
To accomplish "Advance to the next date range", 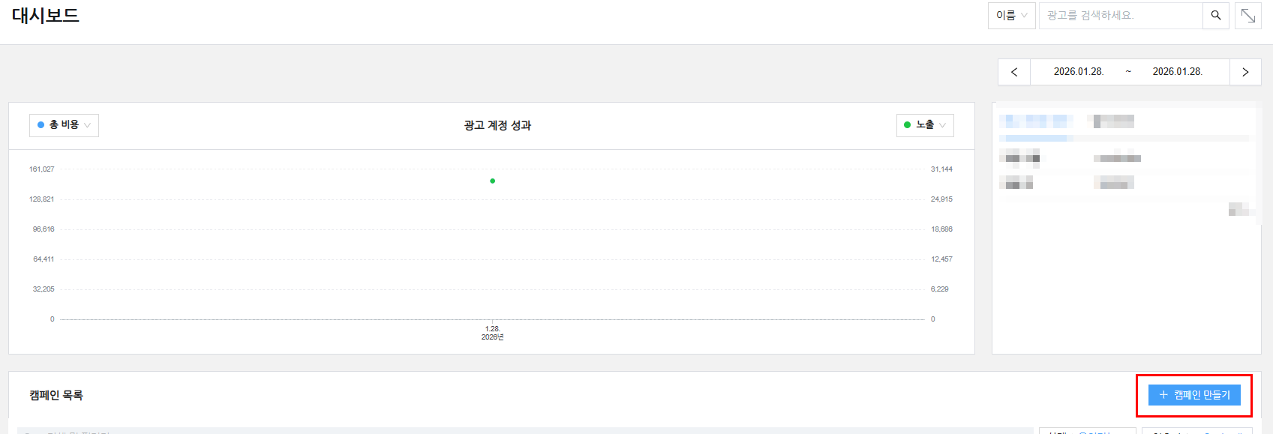I will pos(1245,72).
